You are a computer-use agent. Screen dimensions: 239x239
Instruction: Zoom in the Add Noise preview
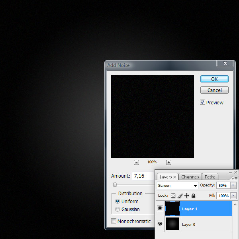168,163
